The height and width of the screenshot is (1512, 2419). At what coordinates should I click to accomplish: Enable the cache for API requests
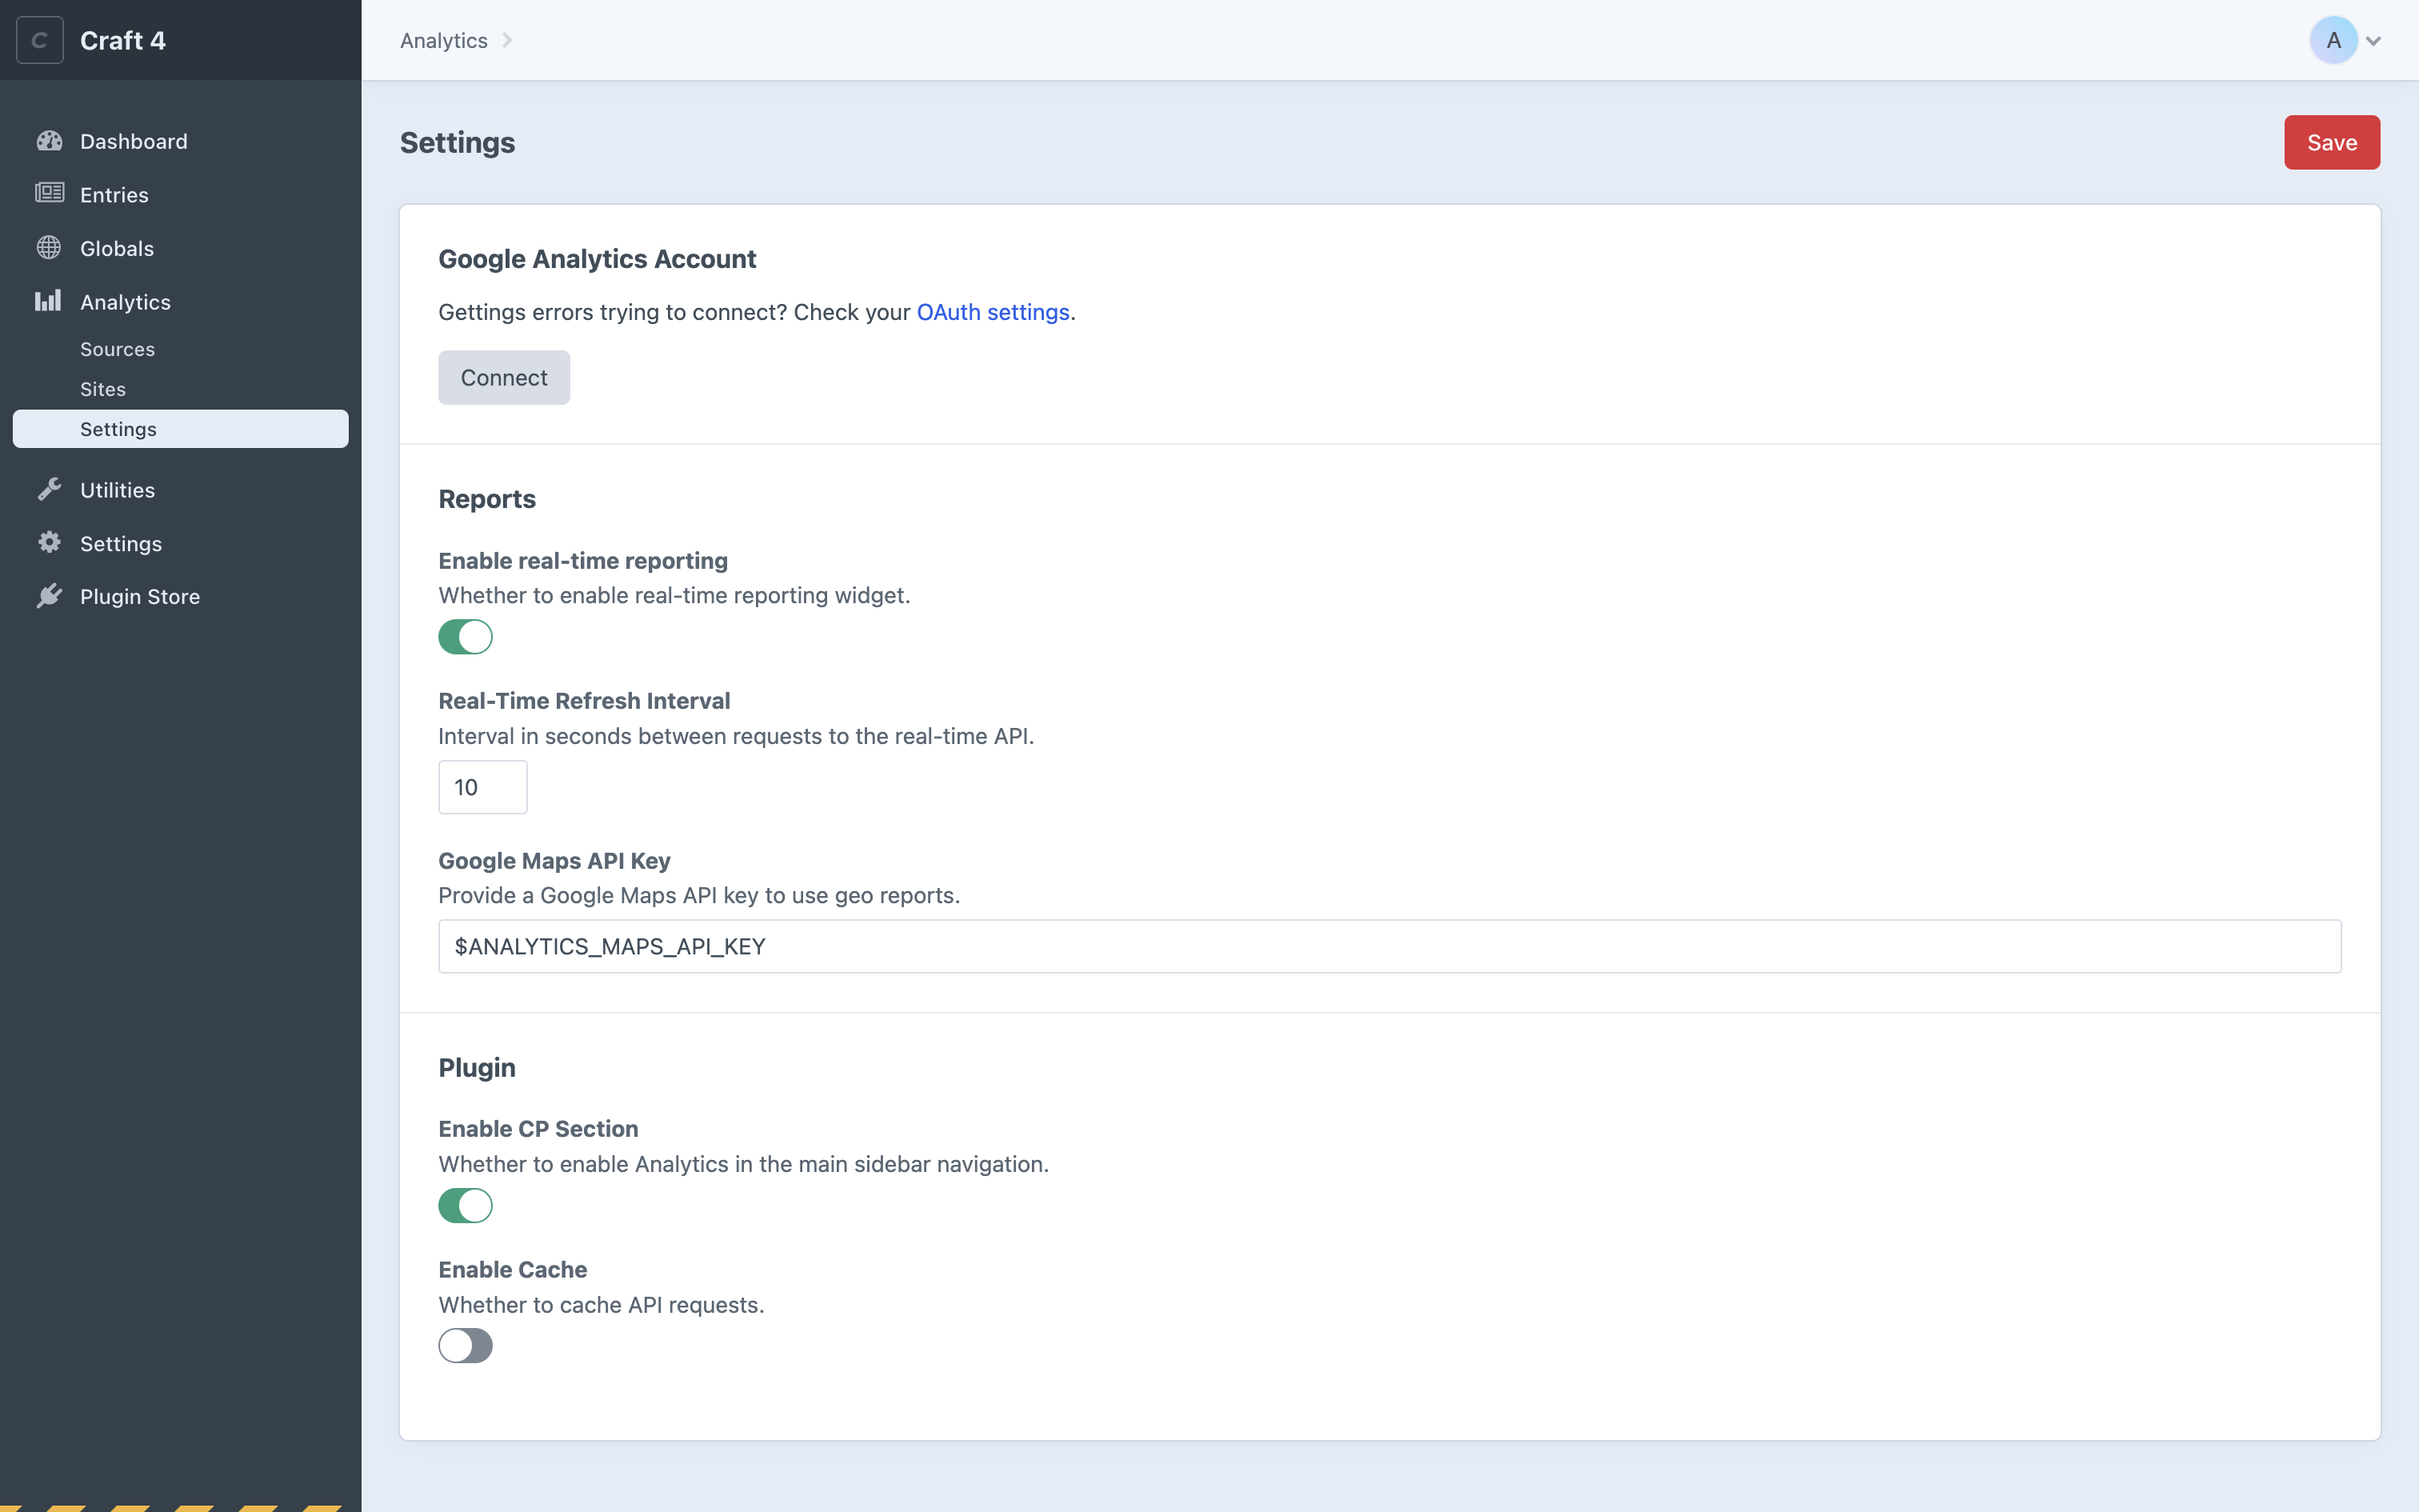click(x=466, y=1345)
